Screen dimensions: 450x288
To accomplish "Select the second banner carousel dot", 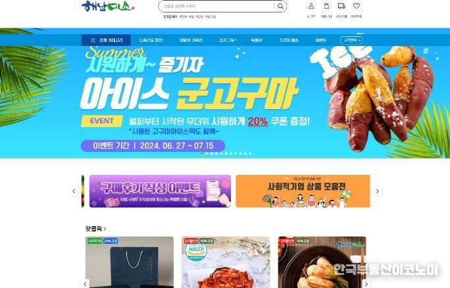I will pyautogui.click(x=207, y=153).
